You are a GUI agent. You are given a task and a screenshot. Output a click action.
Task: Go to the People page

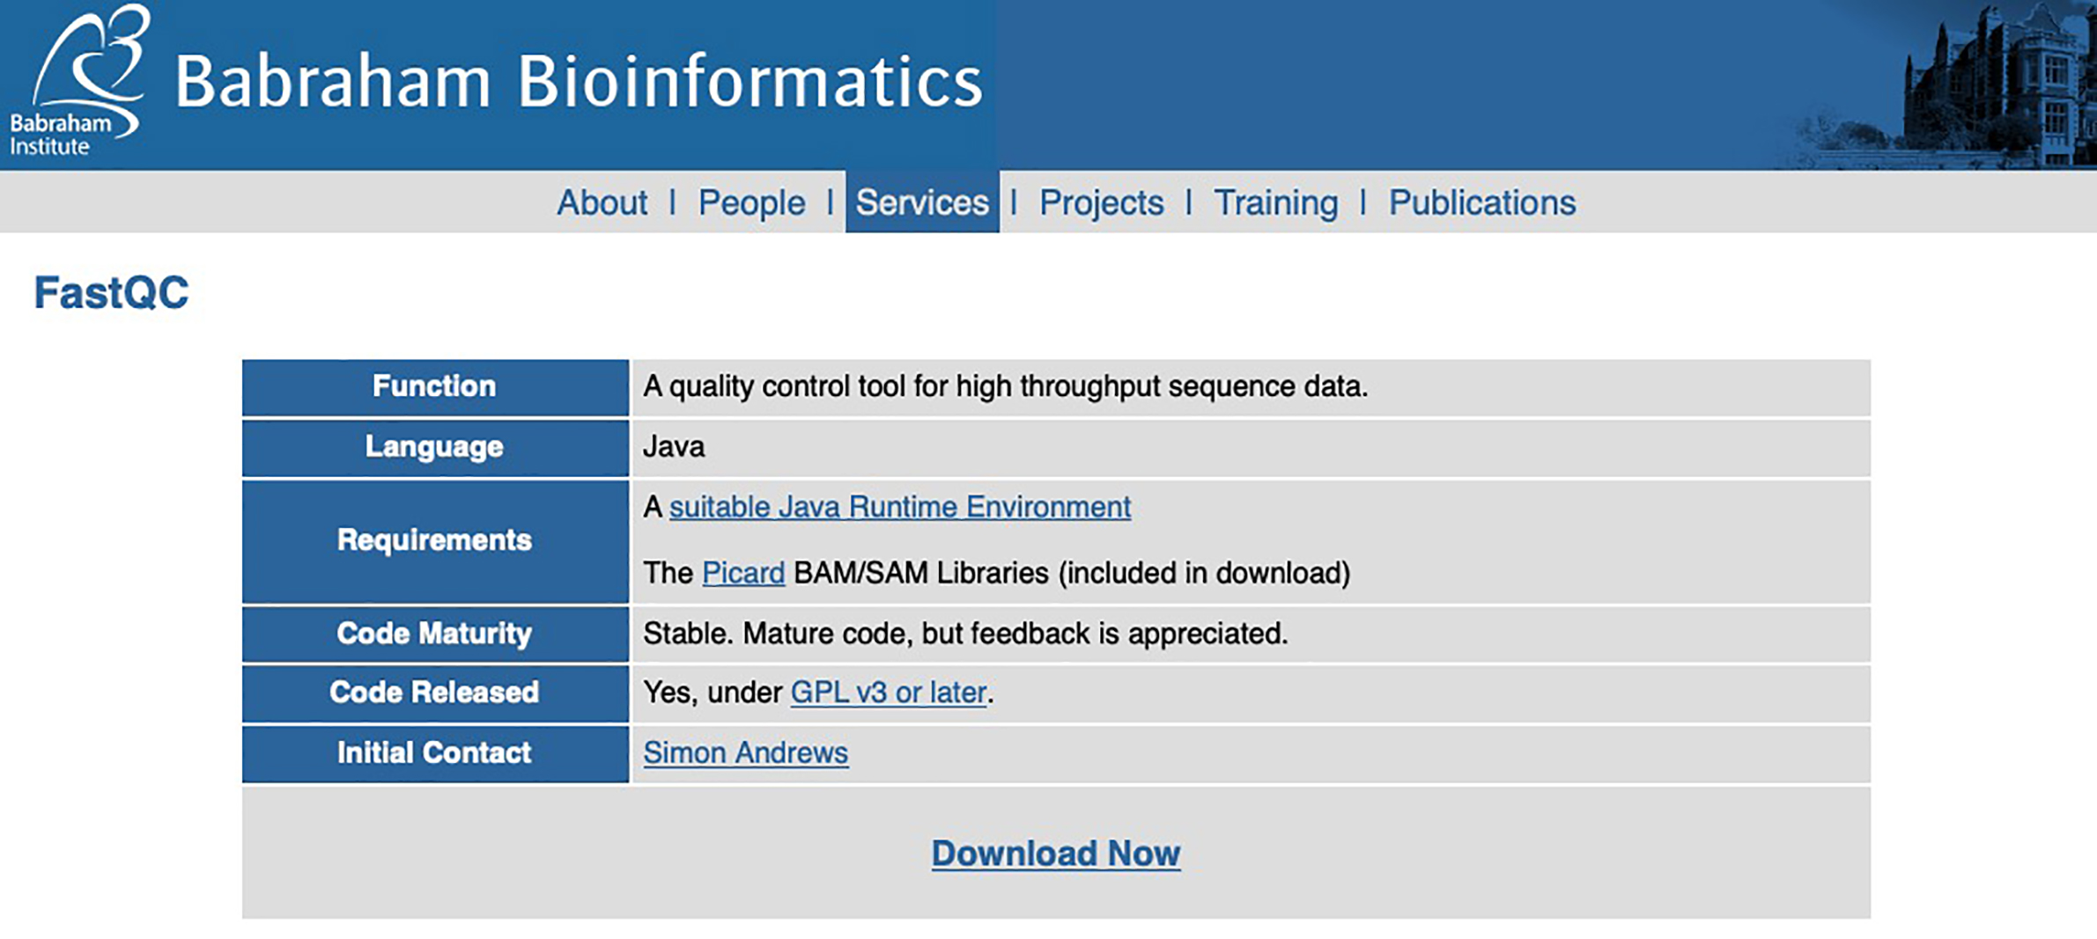coord(751,203)
